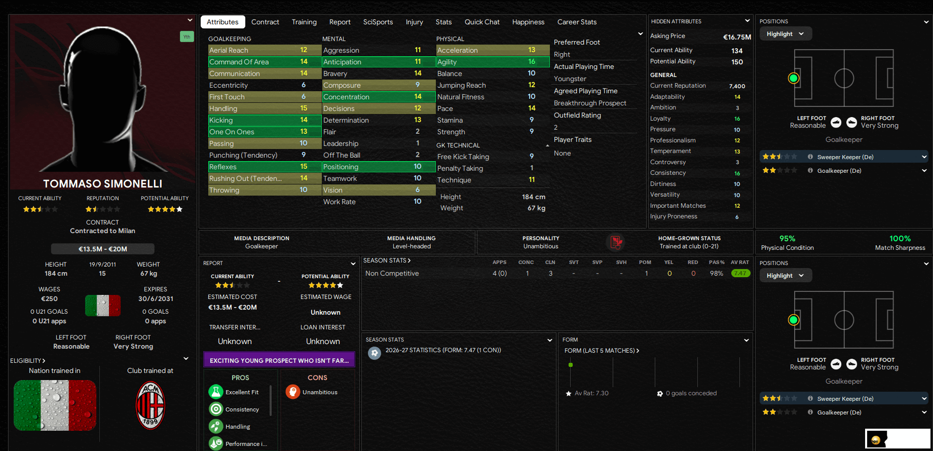
Task: Switch to the Contract tab
Action: (265, 22)
